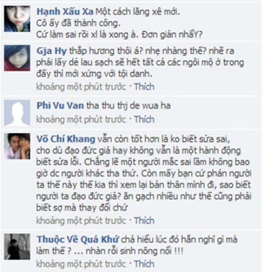This screenshot has width=264, height=272.
Task: Open the timestamp on Phi Vu Van's comment
Action: pos(81,120)
